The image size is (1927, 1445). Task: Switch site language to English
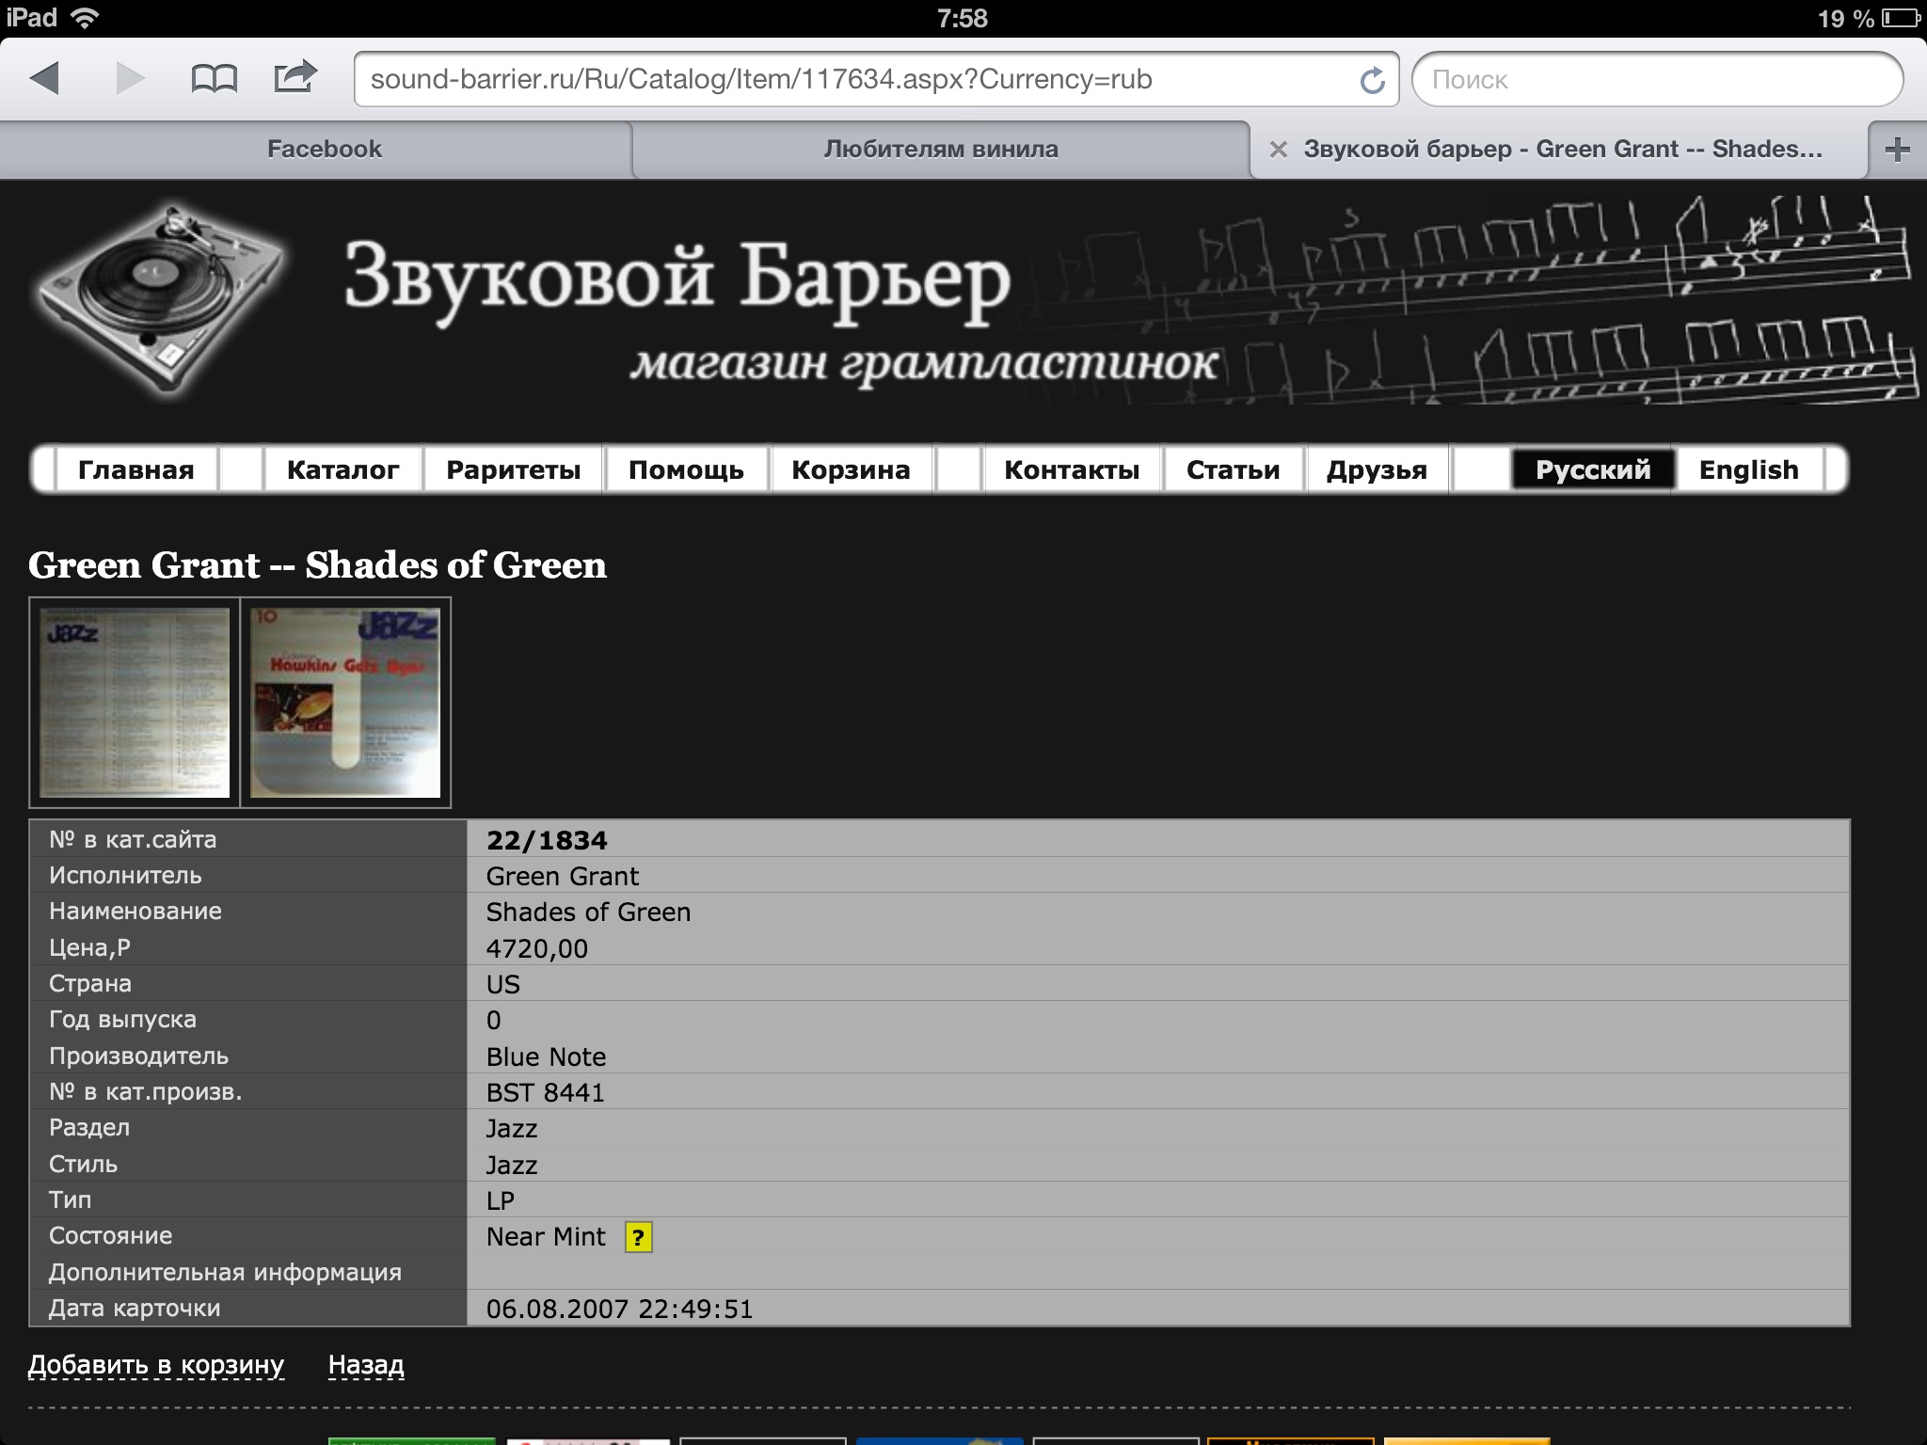(1748, 469)
